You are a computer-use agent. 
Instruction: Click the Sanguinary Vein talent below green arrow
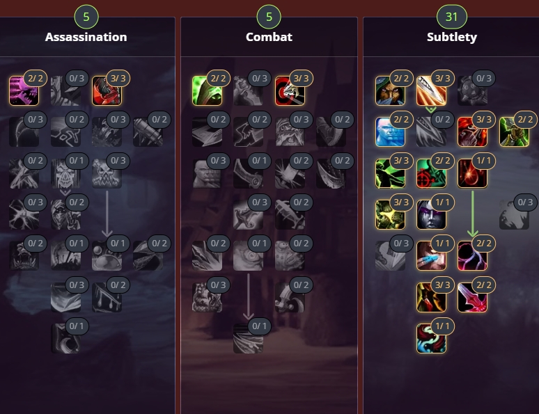[x=473, y=256]
